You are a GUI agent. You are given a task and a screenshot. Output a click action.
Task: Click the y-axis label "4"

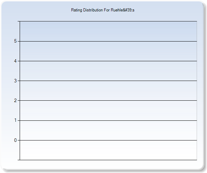(15, 61)
